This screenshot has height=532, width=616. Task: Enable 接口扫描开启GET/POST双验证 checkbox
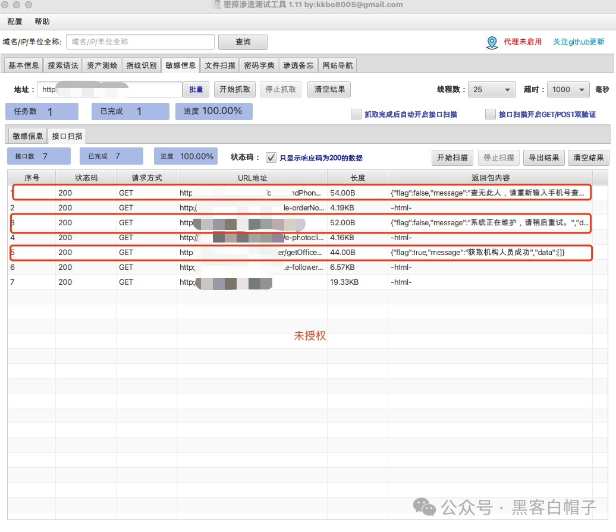click(x=491, y=114)
